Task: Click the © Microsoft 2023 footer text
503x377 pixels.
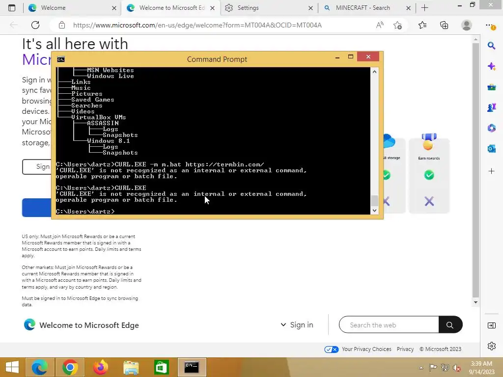Action: coord(440,349)
